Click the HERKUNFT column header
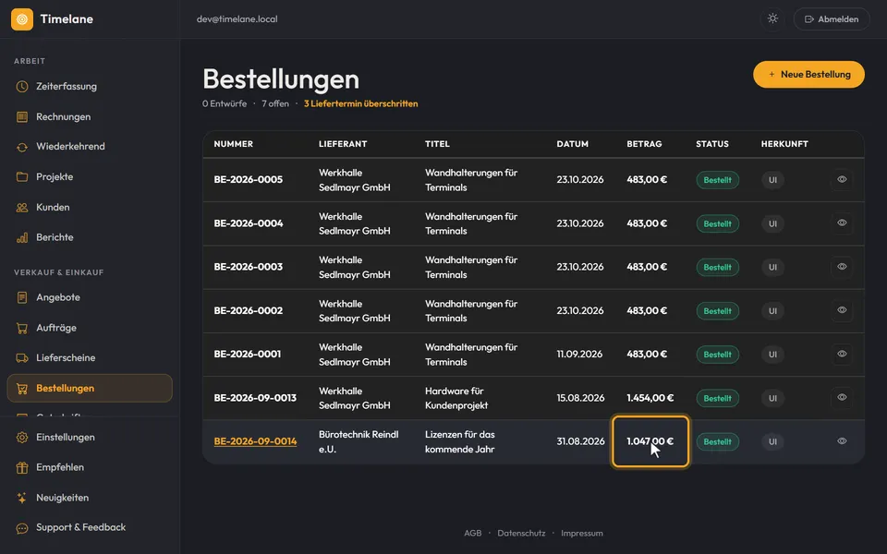Screen dimensions: 887x554 click(x=784, y=144)
